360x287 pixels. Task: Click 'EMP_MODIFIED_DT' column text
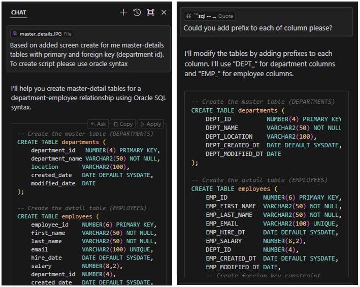[x=233, y=268]
